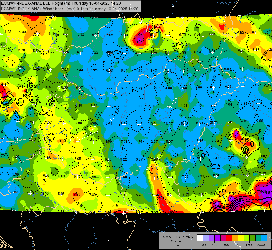Click the orange legend swatch before 1200
The width and height of the screenshot is (272, 250).
(x=235, y=238)
